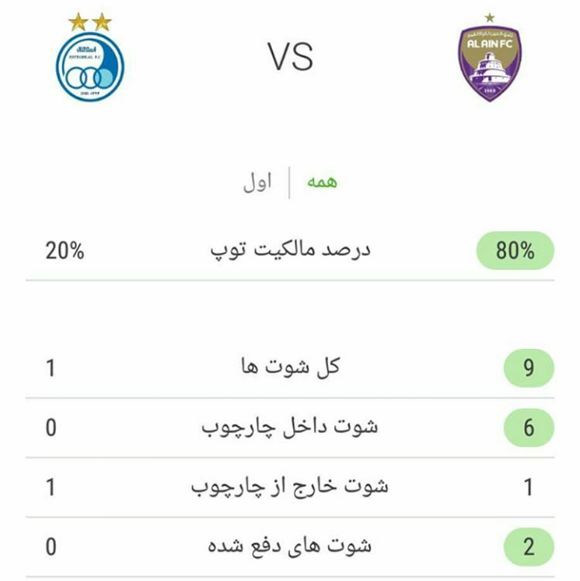
Task: Click Al Ain's off target value 1
Action: 529,488
